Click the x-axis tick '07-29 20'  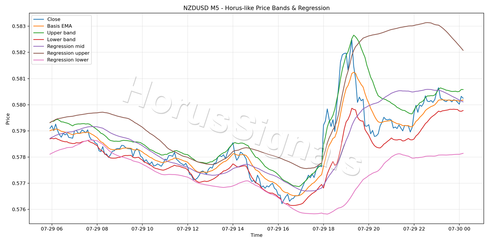pyautogui.click(x=369, y=229)
